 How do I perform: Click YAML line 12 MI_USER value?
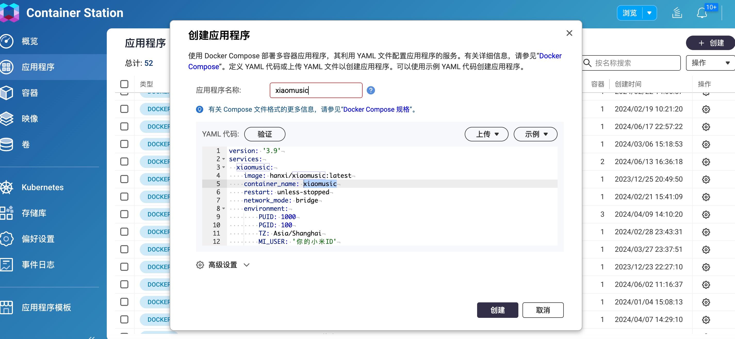[x=314, y=241]
